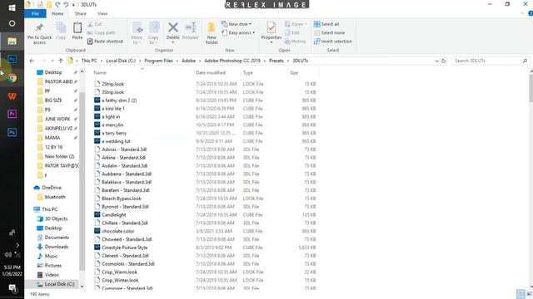Open Quick Access Toolbar customize dropdown

(73, 5)
